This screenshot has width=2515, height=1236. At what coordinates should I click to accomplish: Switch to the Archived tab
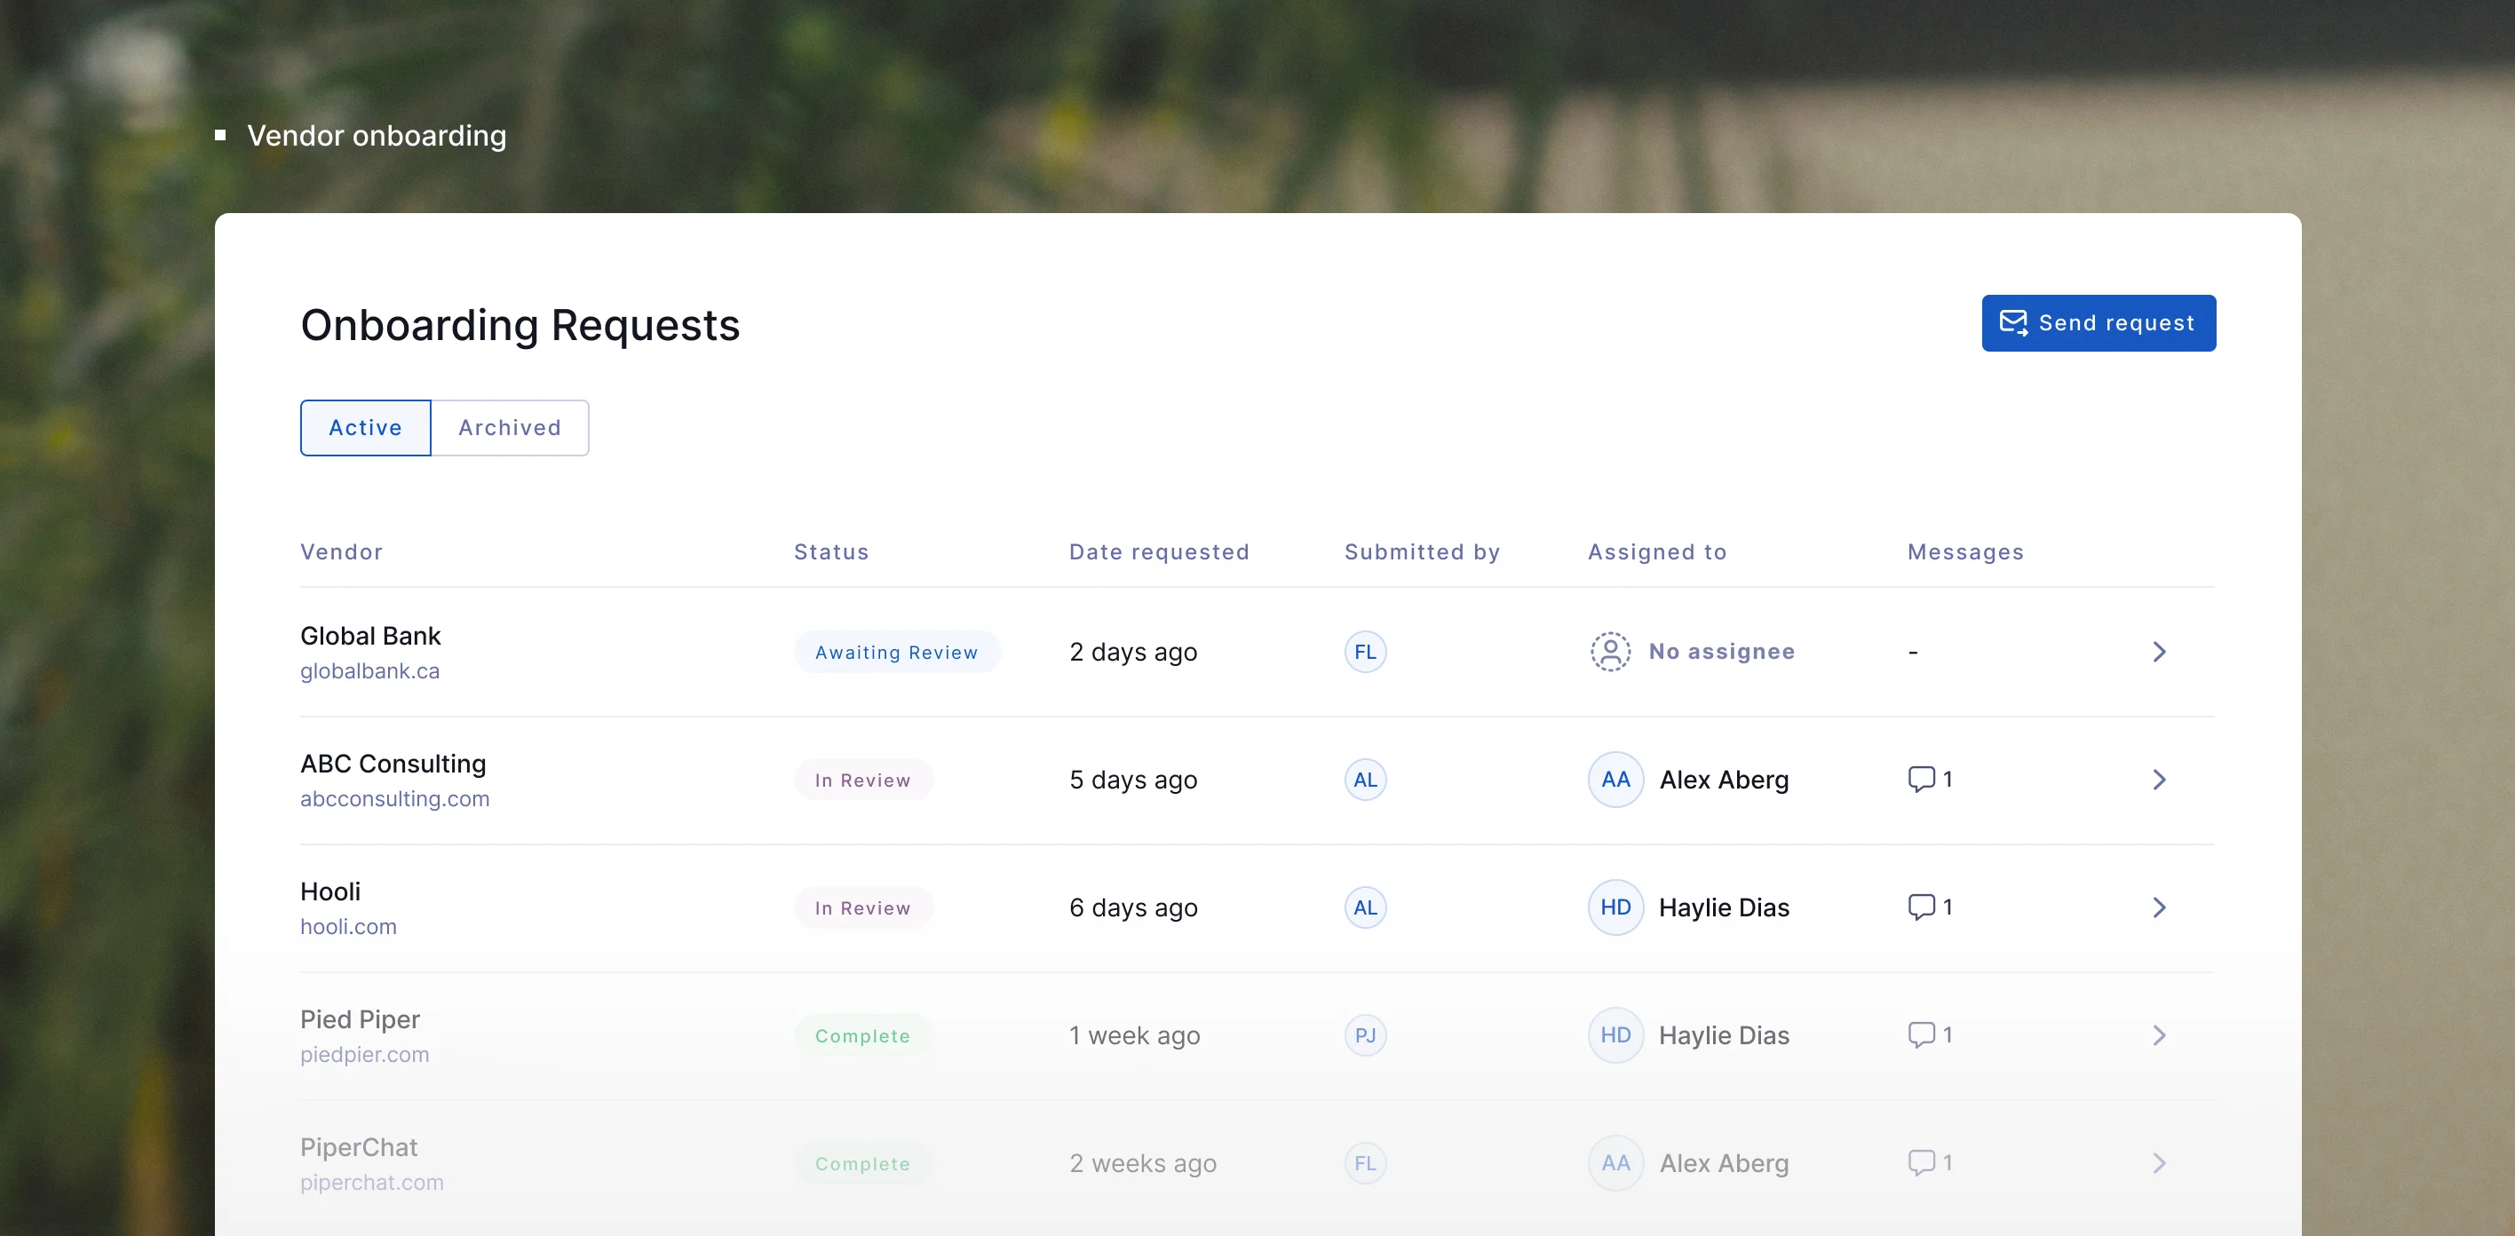(510, 428)
